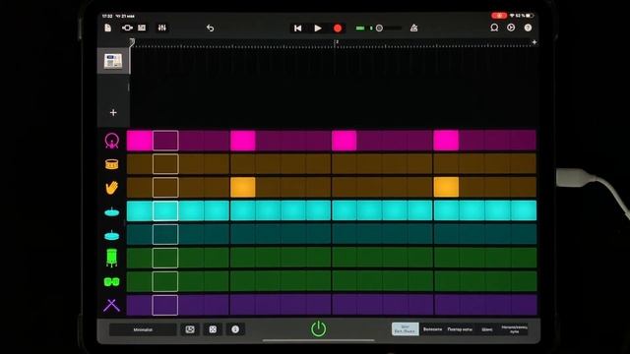This screenshot has width=630, height=354.
Task: Switch to the Повтор ноты tab
Action: point(460,329)
